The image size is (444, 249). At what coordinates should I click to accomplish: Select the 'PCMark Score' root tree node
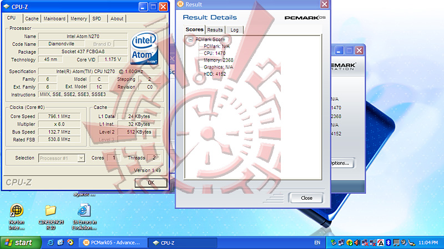[210, 39]
